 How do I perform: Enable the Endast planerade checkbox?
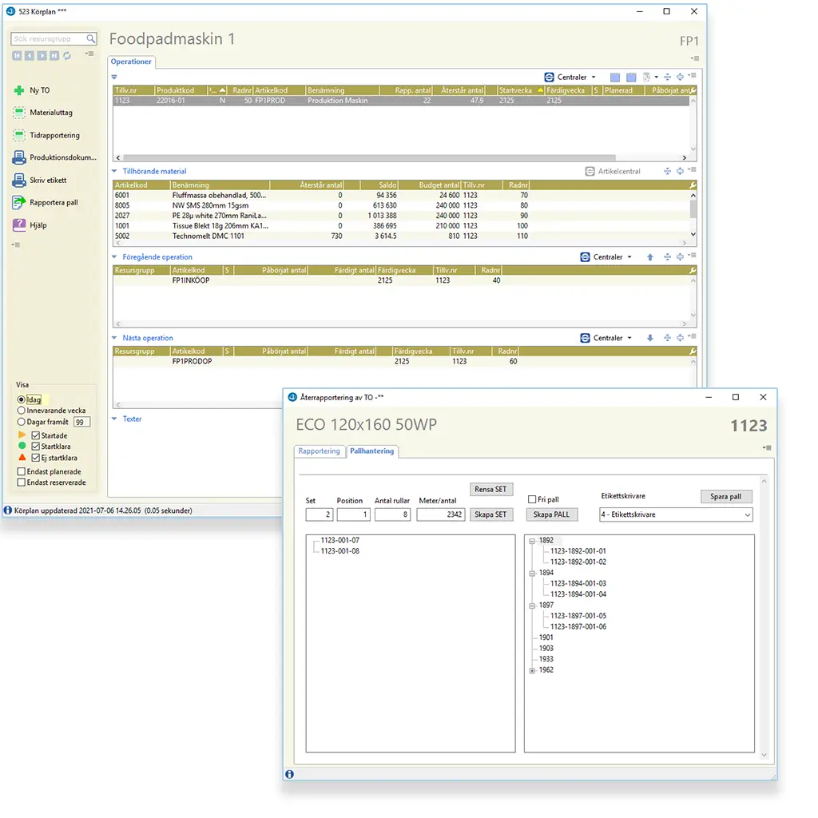(x=21, y=472)
